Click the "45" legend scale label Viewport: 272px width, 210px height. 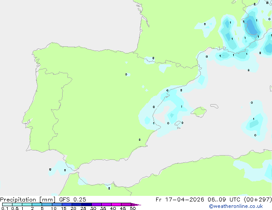click(x=123, y=208)
